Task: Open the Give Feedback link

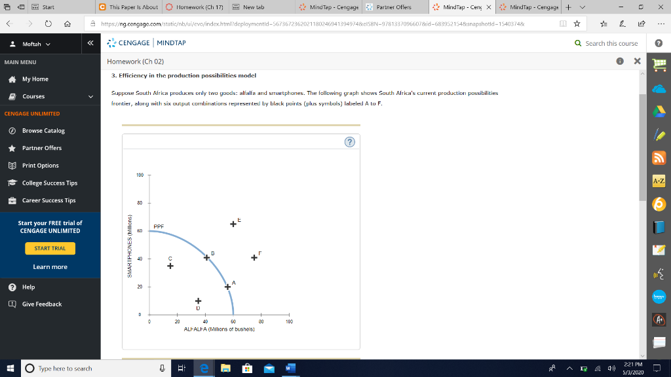Action: tap(41, 304)
